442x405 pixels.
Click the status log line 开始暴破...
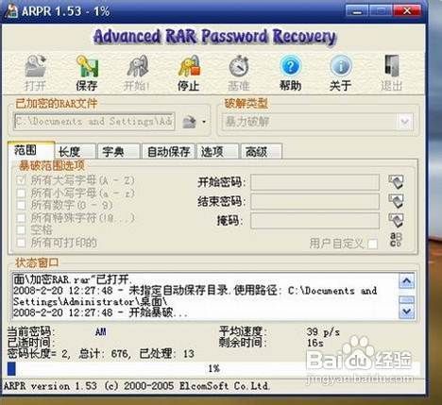click(x=101, y=312)
